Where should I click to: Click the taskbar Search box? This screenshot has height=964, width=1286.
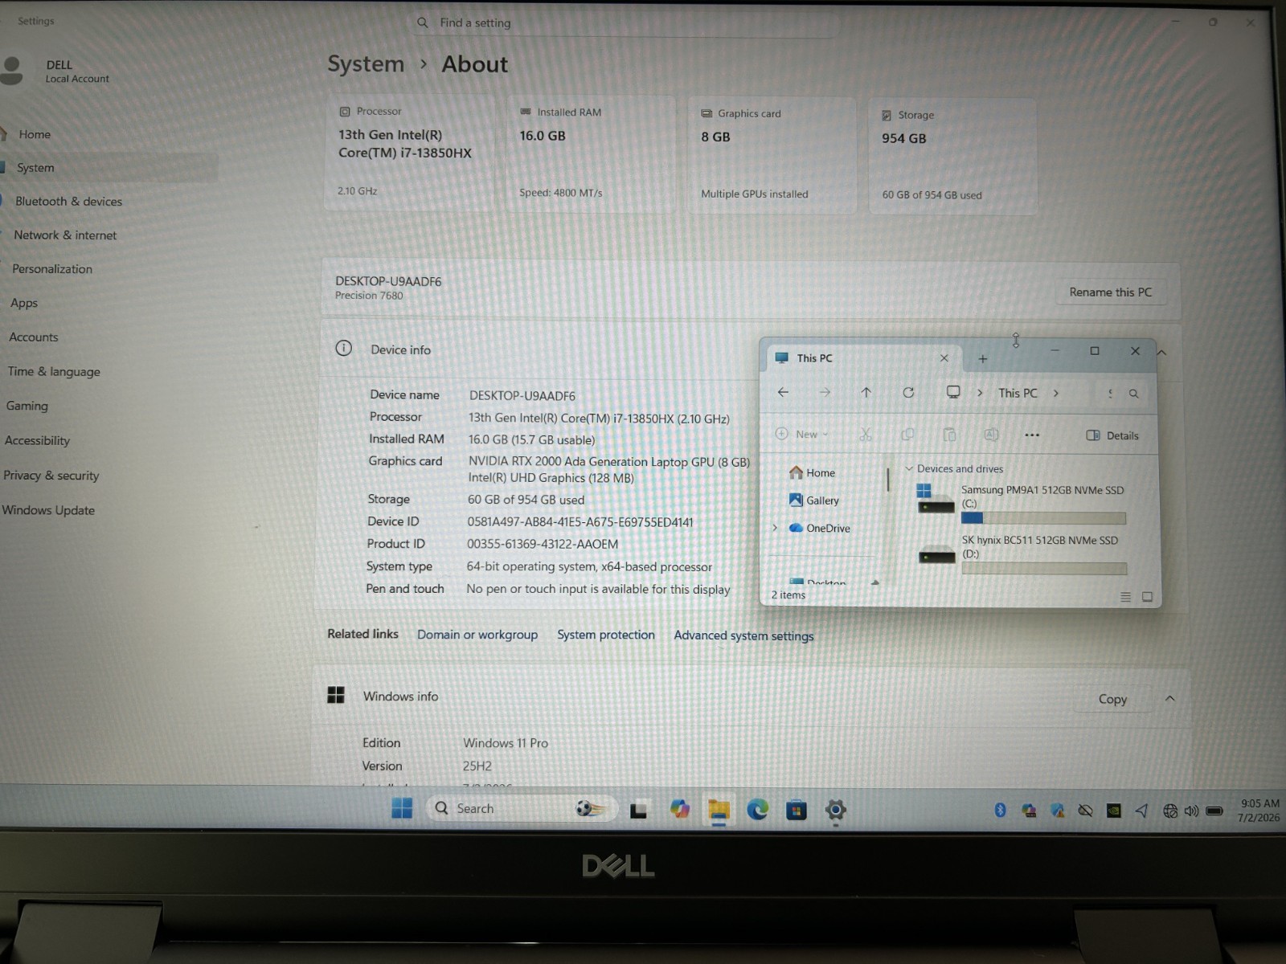(x=522, y=808)
